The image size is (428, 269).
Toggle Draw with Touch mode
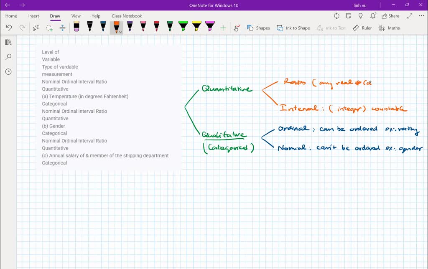click(x=237, y=28)
